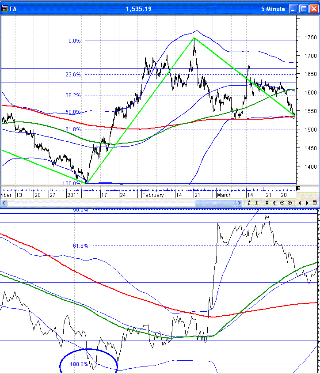Click the refresh/rotate arrows chart icon
This screenshot has width=320, height=374.
tap(249, 203)
